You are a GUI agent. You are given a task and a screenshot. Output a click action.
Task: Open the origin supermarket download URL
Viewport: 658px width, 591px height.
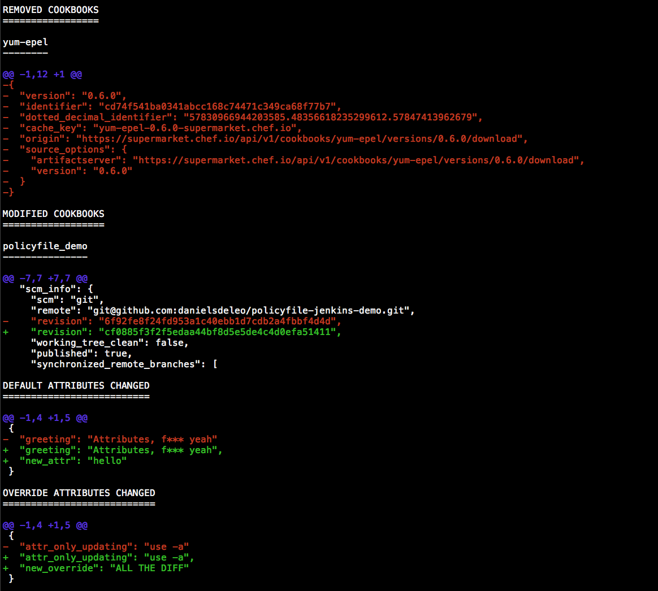299,139
